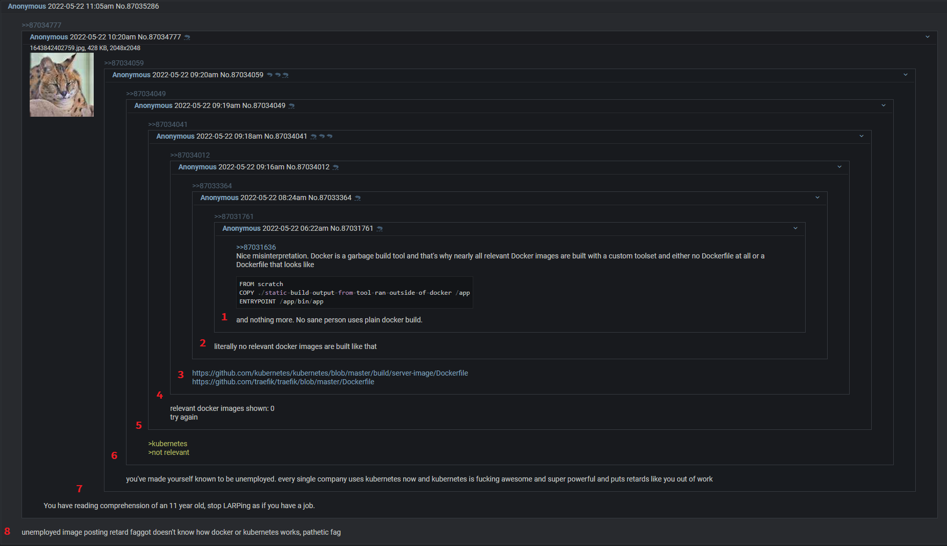Follow the quote link >>87031761
This screenshot has width=947, height=546.
click(x=234, y=216)
